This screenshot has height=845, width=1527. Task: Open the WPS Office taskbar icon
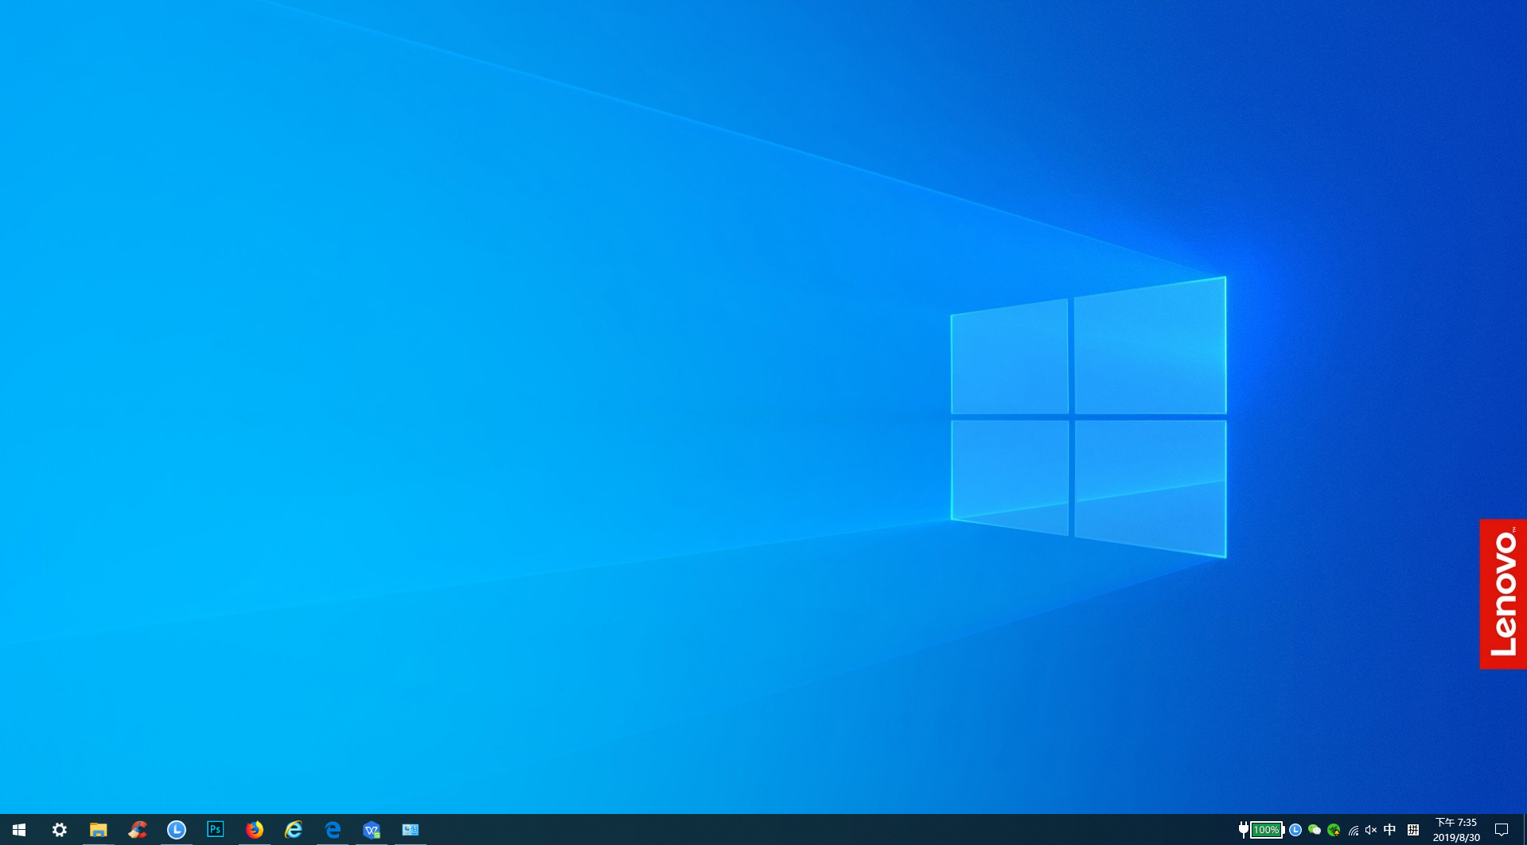[371, 830]
